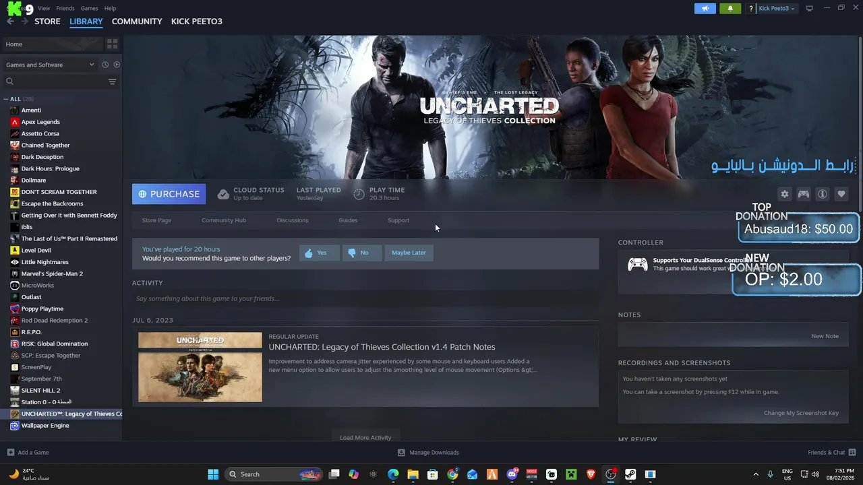Screen dimensions: 863x485
Task: Select Red Dead Redemption 2 in the list
Action: (55, 320)
